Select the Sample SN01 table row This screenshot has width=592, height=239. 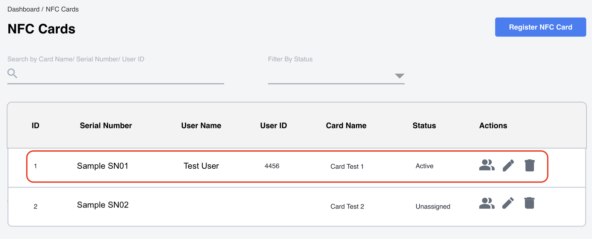287,166
